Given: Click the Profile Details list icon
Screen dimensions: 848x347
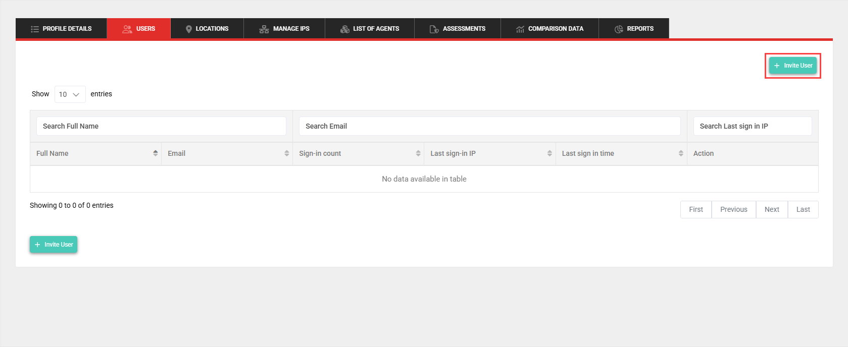Looking at the screenshot, I should point(35,29).
